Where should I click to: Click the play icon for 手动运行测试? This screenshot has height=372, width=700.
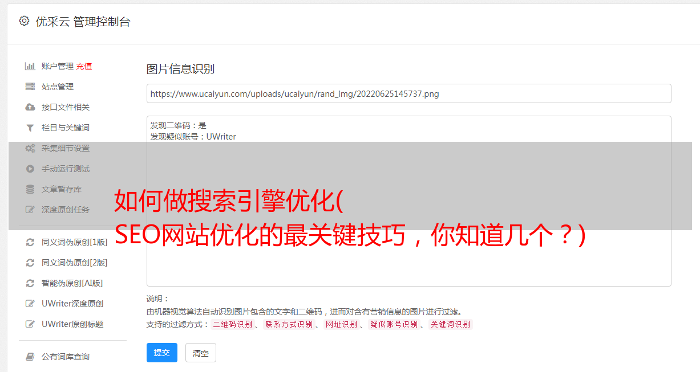point(30,169)
